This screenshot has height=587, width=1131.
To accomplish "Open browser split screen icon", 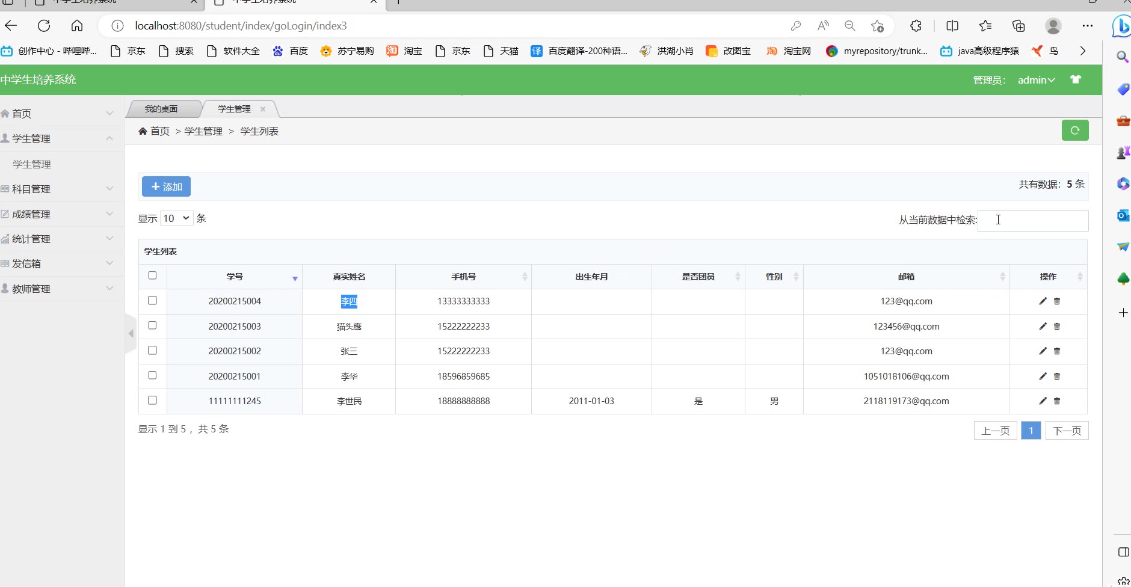I will pyautogui.click(x=952, y=26).
